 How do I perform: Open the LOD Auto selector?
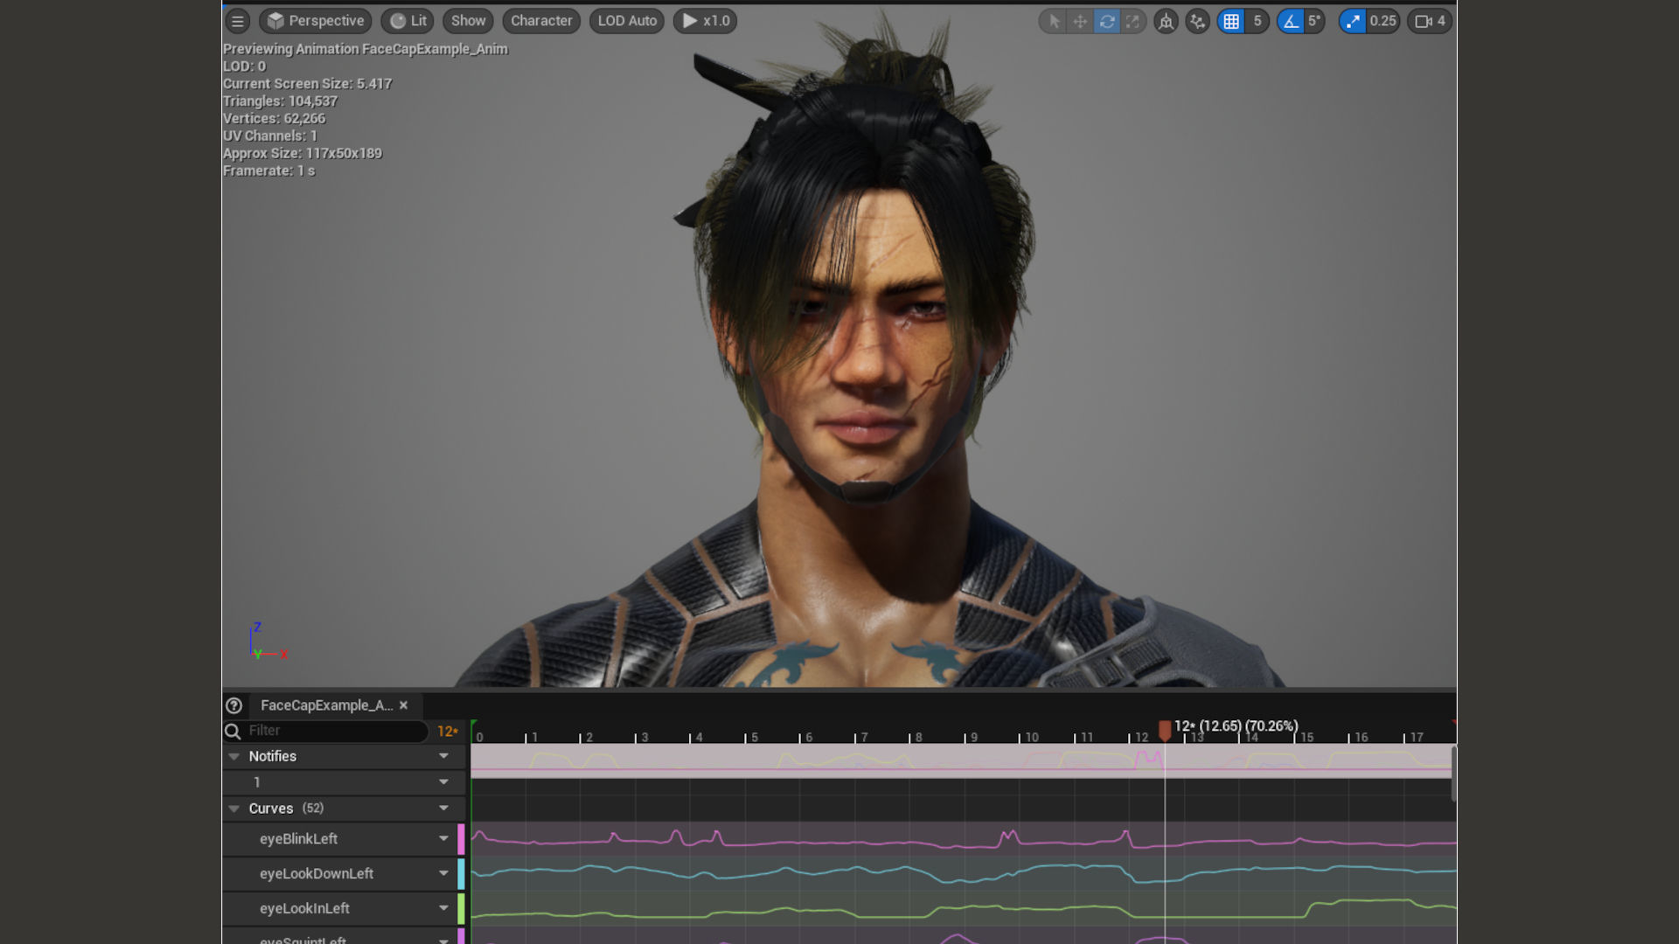click(626, 20)
